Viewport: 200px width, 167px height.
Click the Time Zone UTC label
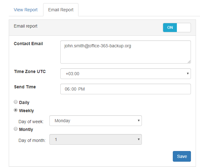pyautogui.click(x=30, y=71)
